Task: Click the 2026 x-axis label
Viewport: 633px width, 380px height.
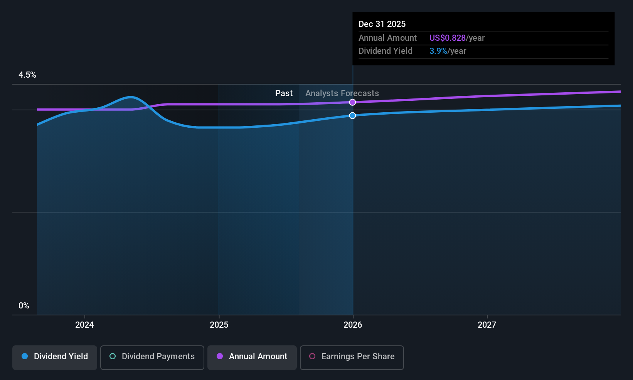Action: click(353, 325)
